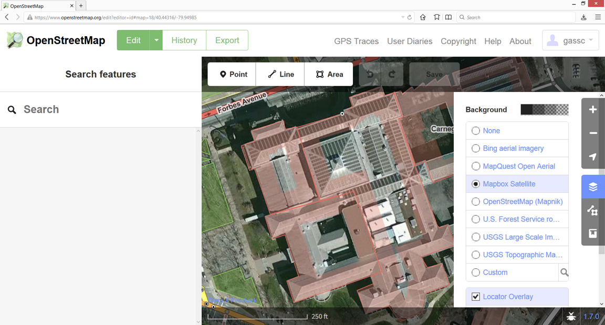Open a new browser tab with plus
The height and width of the screenshot is (325, 605).
81,6
